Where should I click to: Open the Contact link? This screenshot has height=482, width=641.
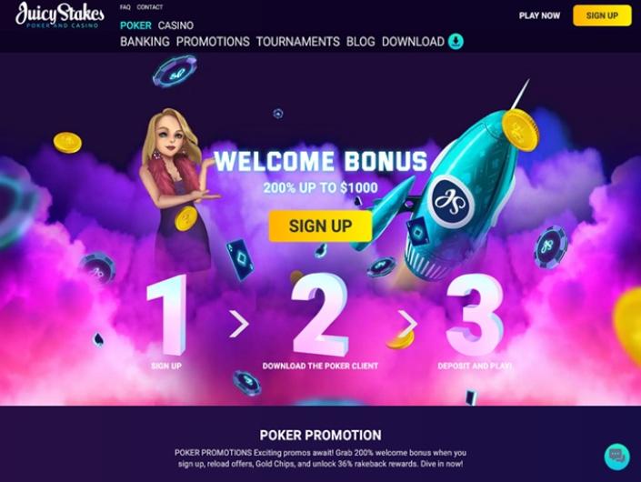(x=150, y=7)
